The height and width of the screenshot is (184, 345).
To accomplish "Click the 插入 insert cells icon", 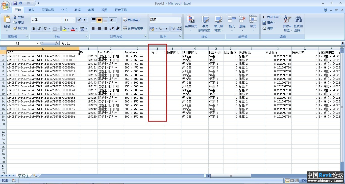I will point(232,19).
